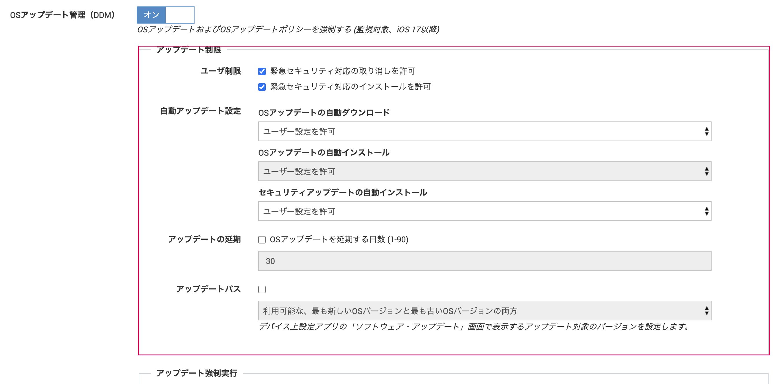Click the 緊急セキュリティ対応の取り消しを許可 label text
The width and height of the screenshot is (783, 384).
[343, 71]
